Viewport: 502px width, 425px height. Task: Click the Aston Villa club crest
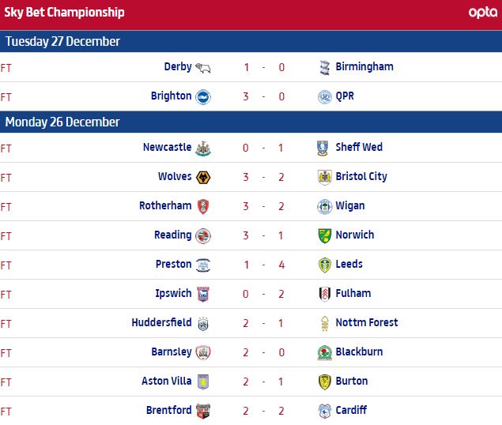[x=203, y=382]
